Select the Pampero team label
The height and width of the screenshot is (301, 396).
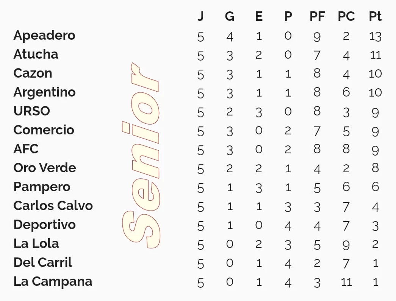42,187
